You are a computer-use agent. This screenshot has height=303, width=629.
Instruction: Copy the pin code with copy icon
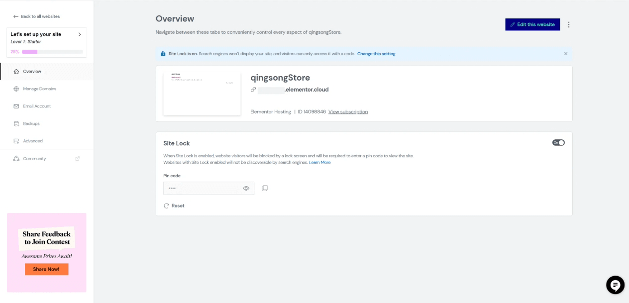coord(265,188)
